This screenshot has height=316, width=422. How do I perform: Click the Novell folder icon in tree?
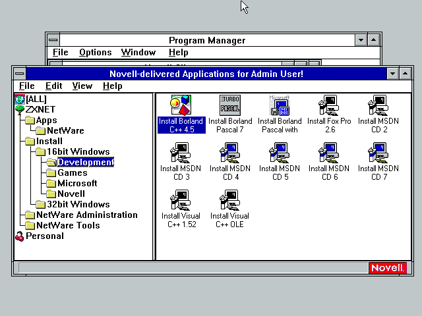tap(51, 194)
